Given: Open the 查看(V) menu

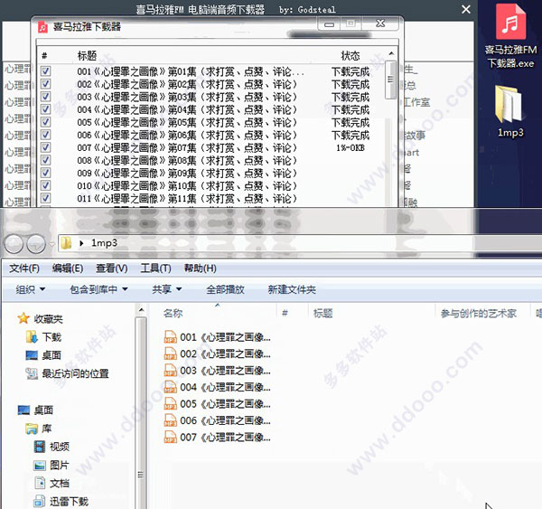Looking at the screenshot, I should 112,269.
